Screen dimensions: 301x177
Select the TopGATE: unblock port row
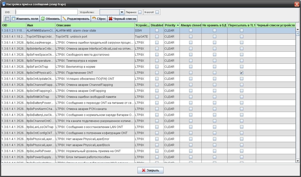coord(95,37)
